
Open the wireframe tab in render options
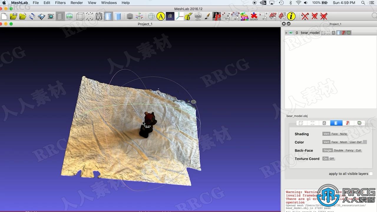click(x=324, y=123)
